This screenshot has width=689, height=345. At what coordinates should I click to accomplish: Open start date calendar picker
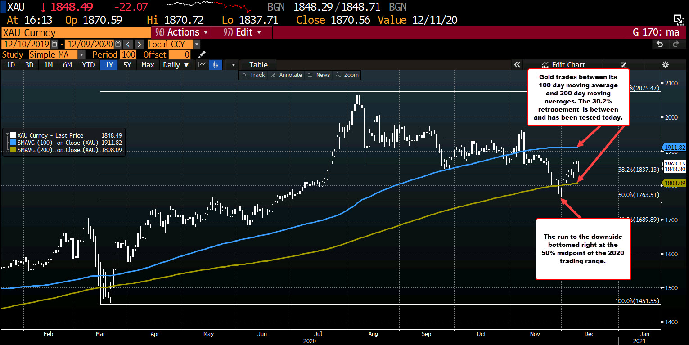pyautogui.click(x=54, y=44)
